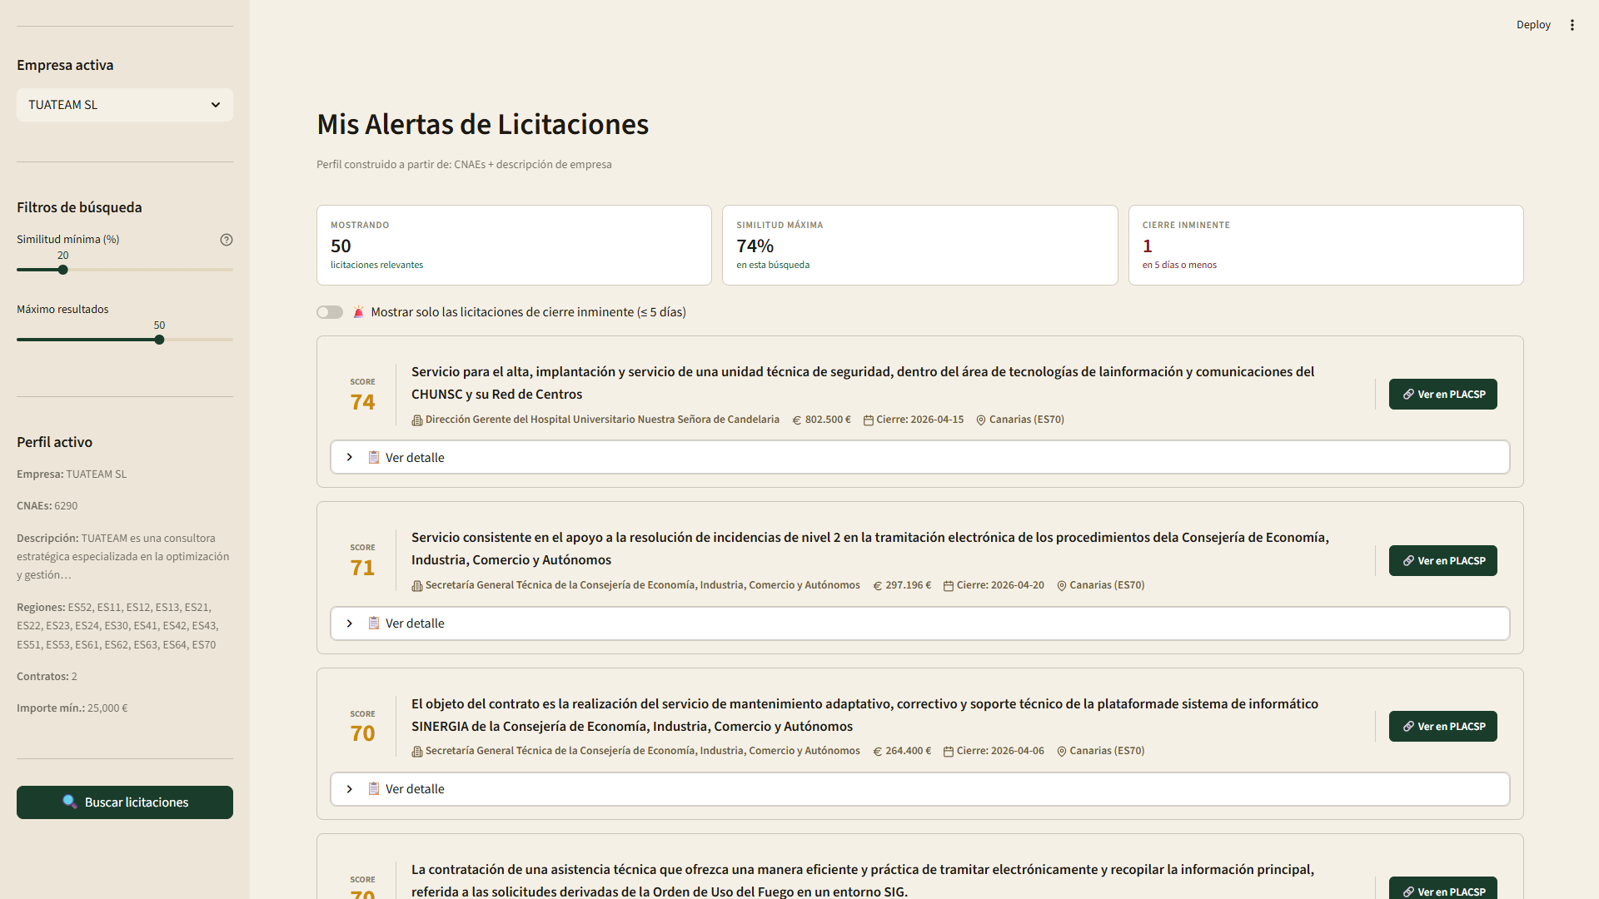Click the location pin in the SINERGIA tender
The width and height of the screenshot is (1599, 899).
click(x=1062, y=752)
